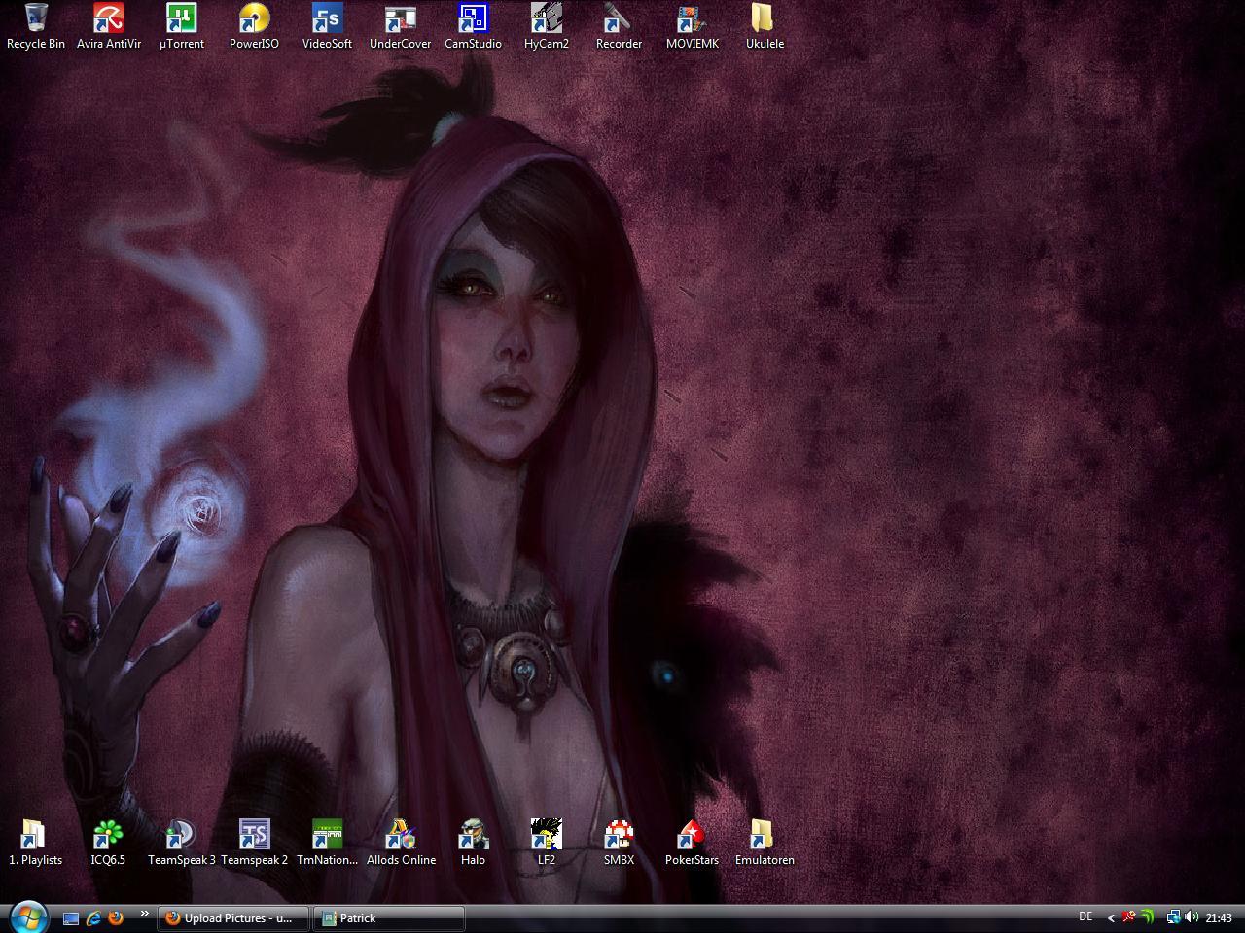Expand the Quick Launch overflow chevron
Viewport: 1245px width, 933px height.
pyautogui.click(x=145, y=914)
